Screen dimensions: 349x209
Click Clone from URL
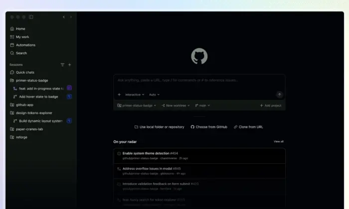248,127
